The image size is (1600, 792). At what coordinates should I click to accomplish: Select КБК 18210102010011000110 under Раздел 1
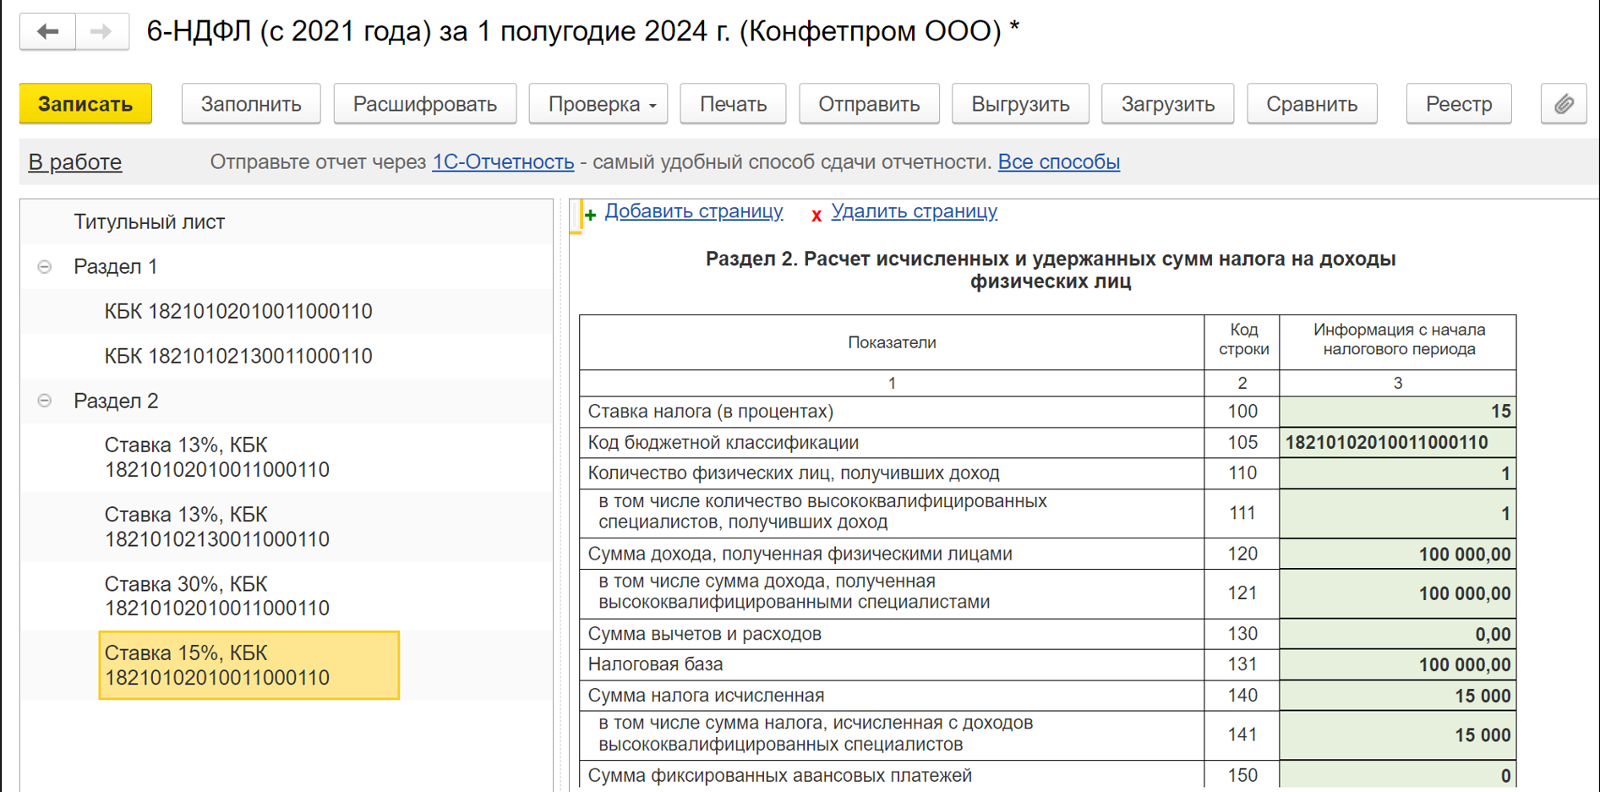[238, 312]
